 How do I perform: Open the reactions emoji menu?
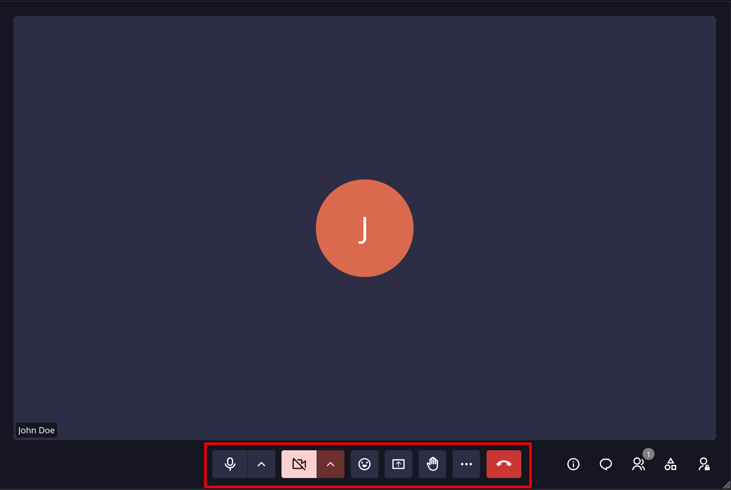coord(365,464)
